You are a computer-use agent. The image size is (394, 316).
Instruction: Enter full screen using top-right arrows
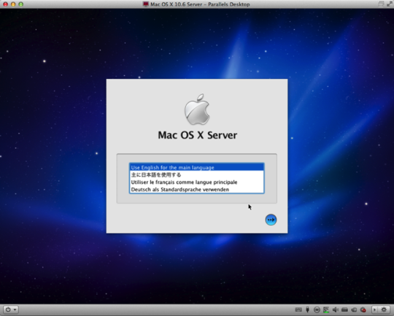pyautogui.click(x=390, y=4)
